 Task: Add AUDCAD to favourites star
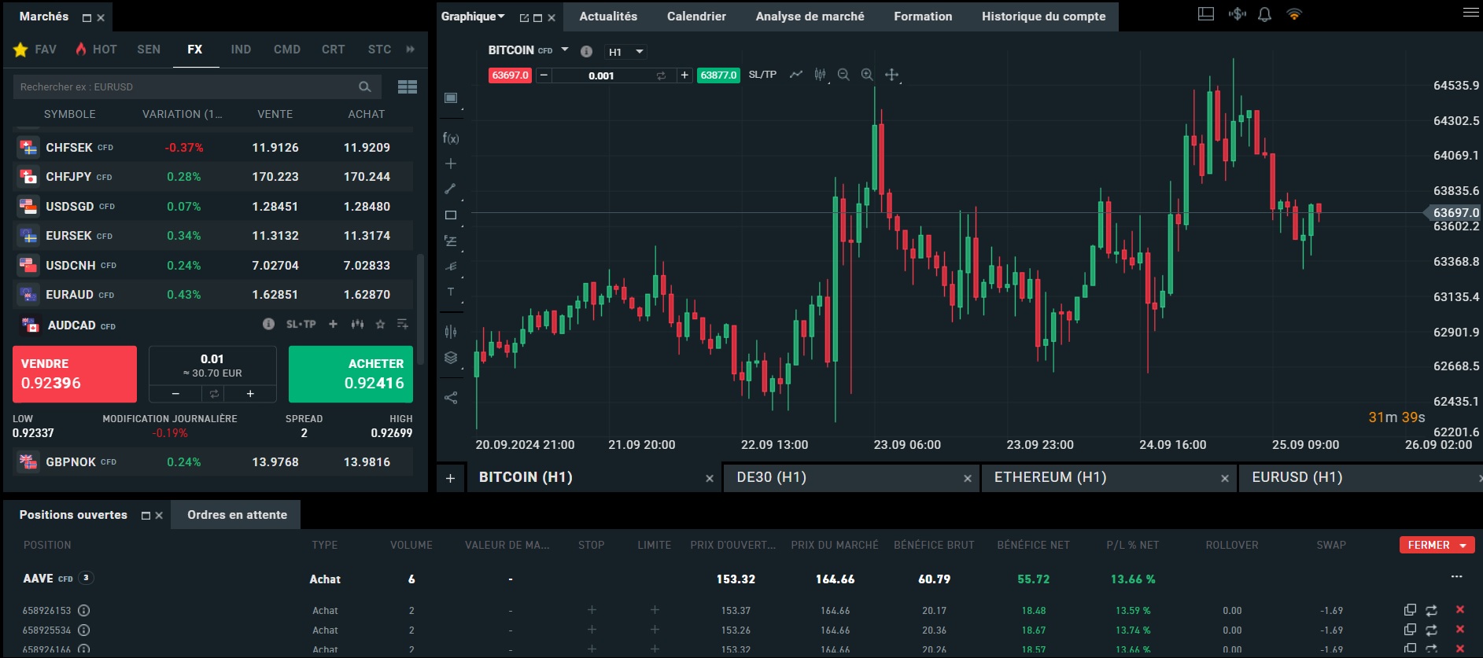pos(380,324)
